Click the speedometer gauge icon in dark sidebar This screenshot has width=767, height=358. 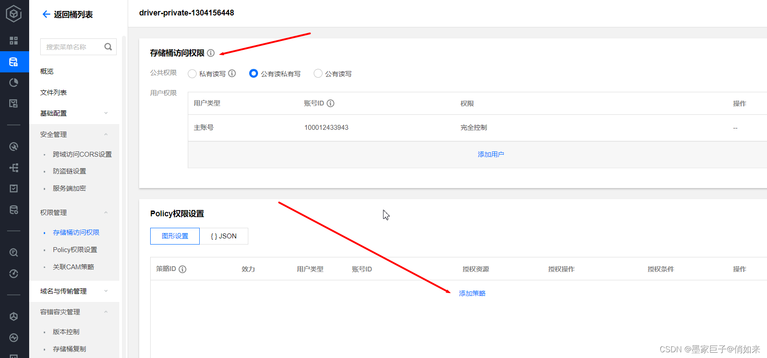pos(14,274)
